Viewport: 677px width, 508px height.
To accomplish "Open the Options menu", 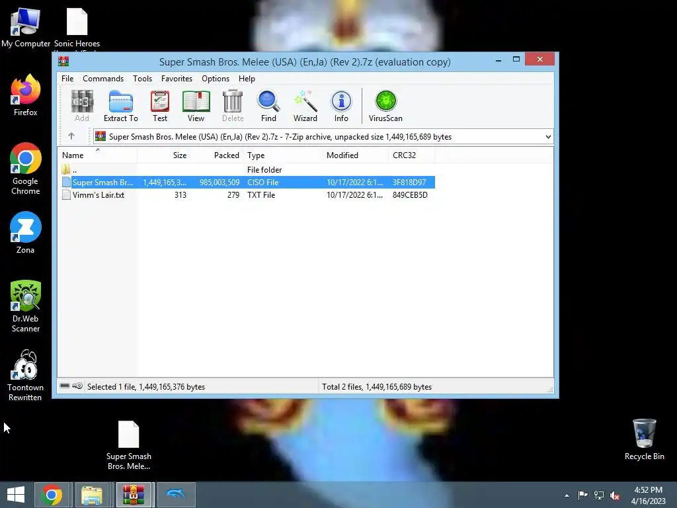I will pyautogui.click(x=216, y=79).
